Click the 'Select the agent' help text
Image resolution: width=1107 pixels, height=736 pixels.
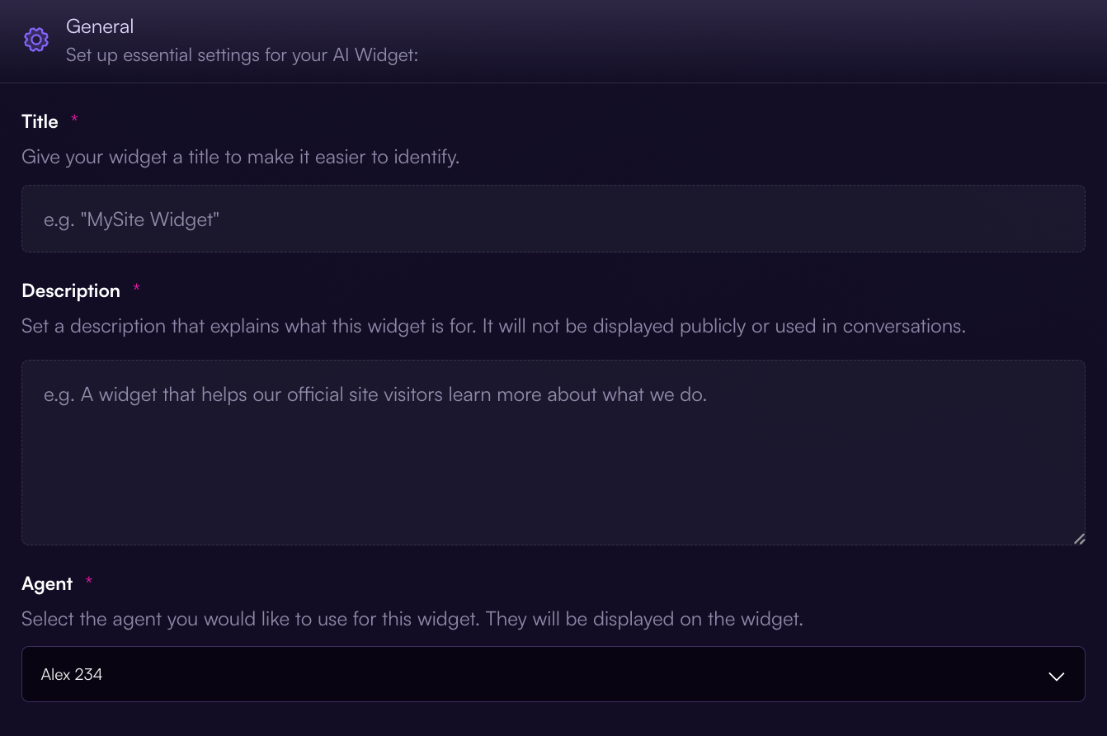pyautogui.click(x=412, y=619)
